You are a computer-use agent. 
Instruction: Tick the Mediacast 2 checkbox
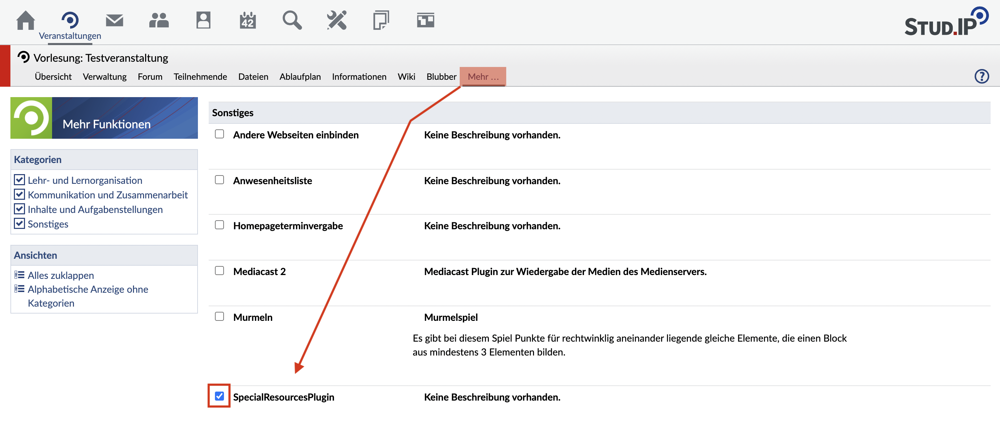point(219,271)
